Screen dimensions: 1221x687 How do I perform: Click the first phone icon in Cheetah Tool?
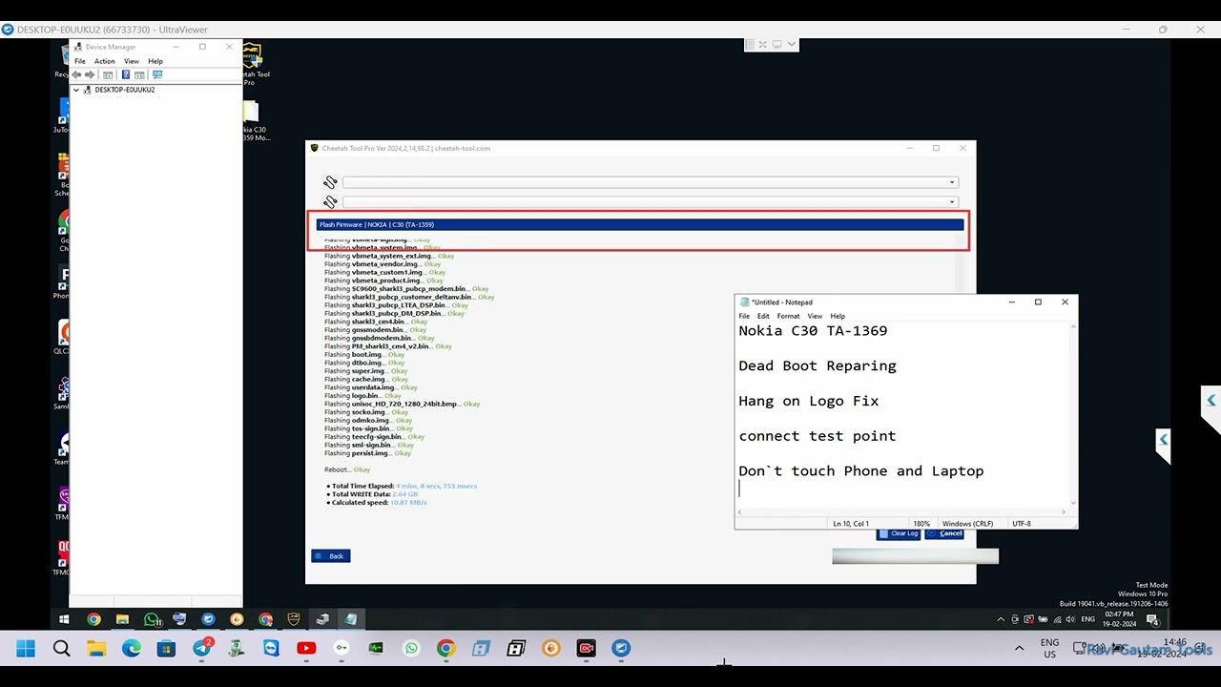pyautogui.click(x=330, y=182)
